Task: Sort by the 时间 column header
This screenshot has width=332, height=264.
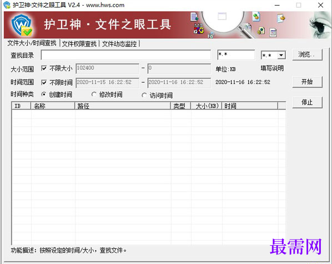Action: pyautogui.click(x=250, y=106)
